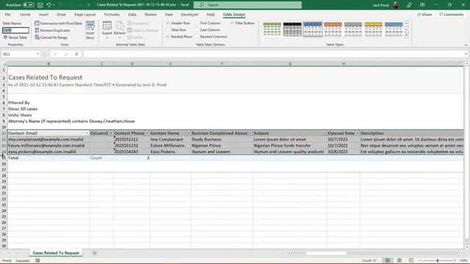Switch to the Home tab
The width and height of the screenshot is (470, 264).
(25, 15)
